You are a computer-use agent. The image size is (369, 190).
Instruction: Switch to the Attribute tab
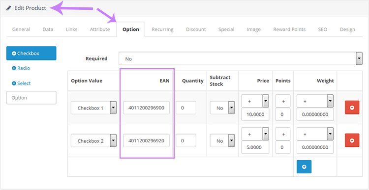tap(100, 29)
